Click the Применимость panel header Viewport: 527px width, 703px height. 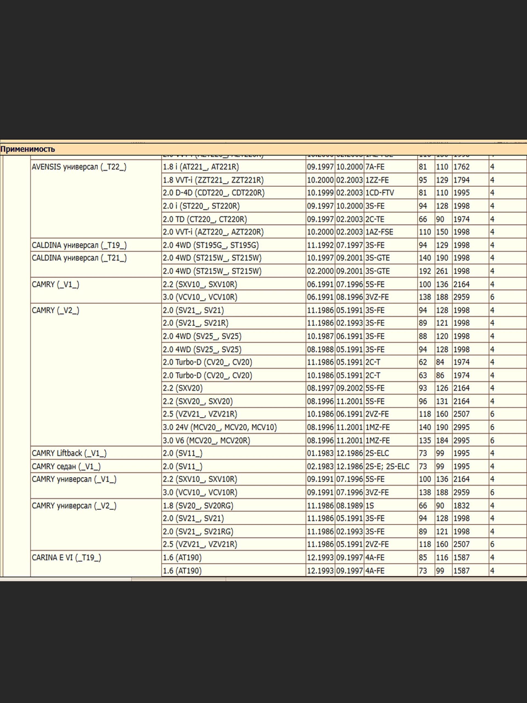click(x=27, y=149)
